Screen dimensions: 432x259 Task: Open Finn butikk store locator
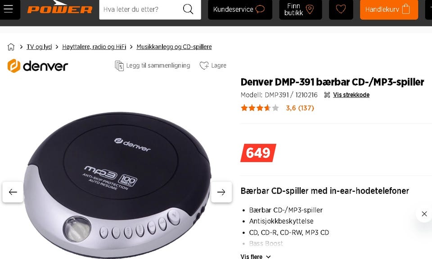tap(301, 9)
